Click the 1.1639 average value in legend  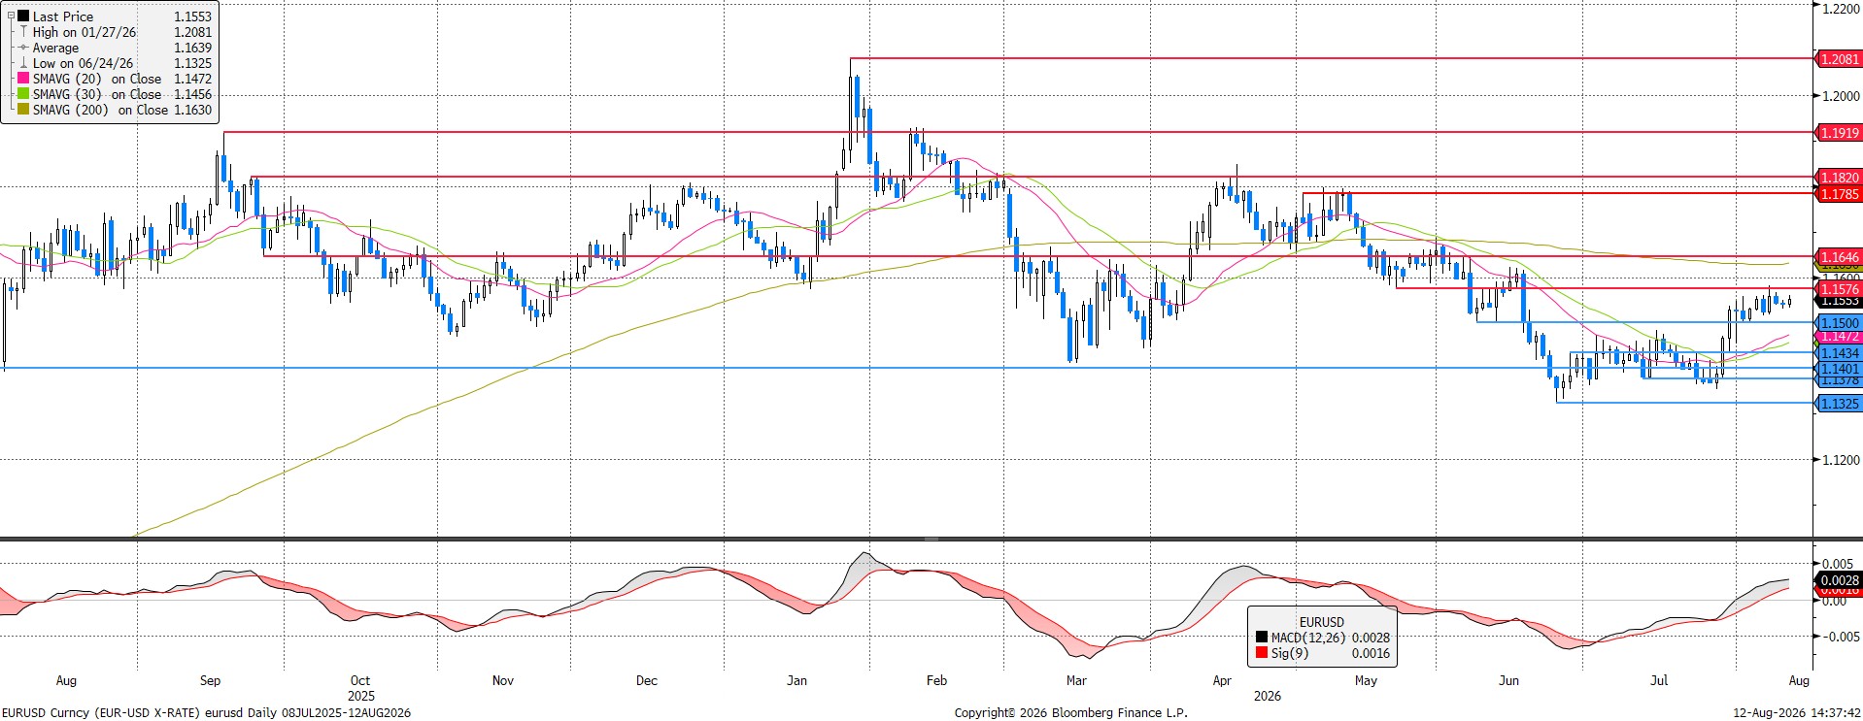pos(192,48)
